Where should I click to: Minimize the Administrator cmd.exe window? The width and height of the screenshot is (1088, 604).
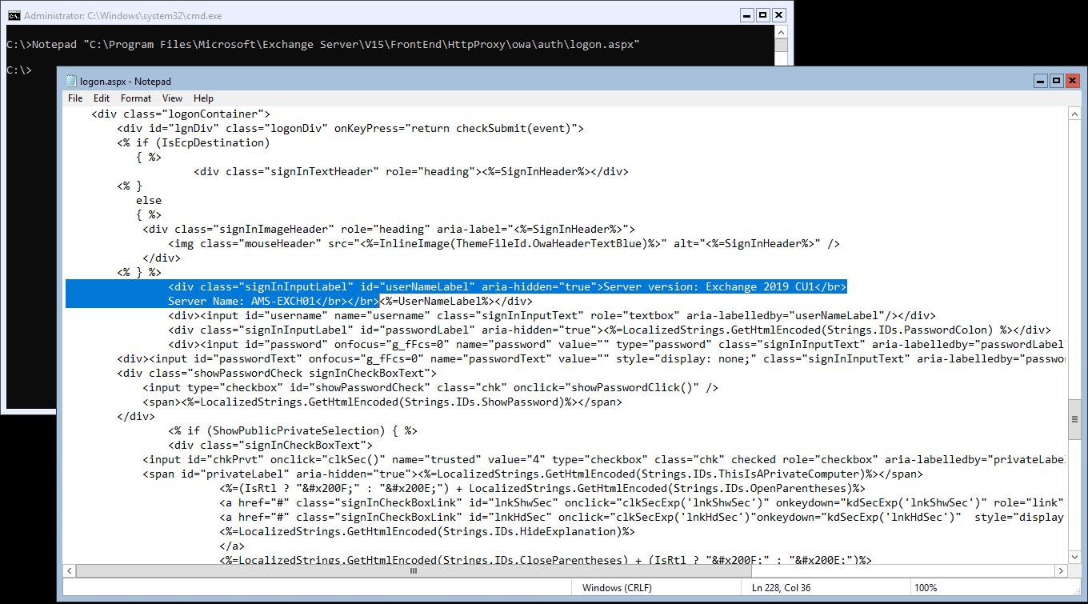pos(746,15)
